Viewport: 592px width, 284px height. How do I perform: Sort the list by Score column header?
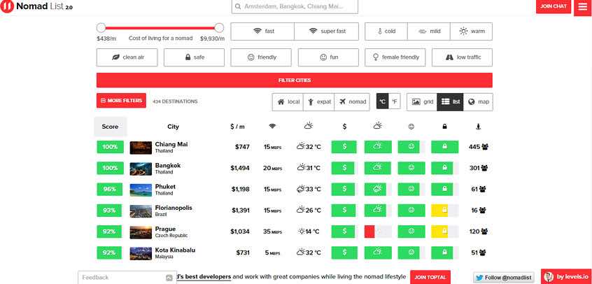click(x=111, y=127)
